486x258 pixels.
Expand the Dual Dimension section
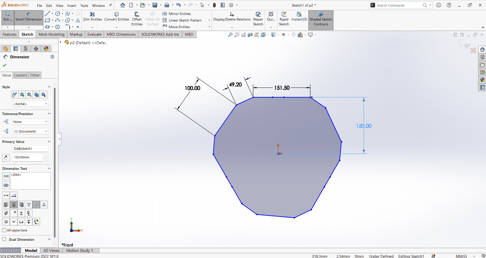pos(49,239)
